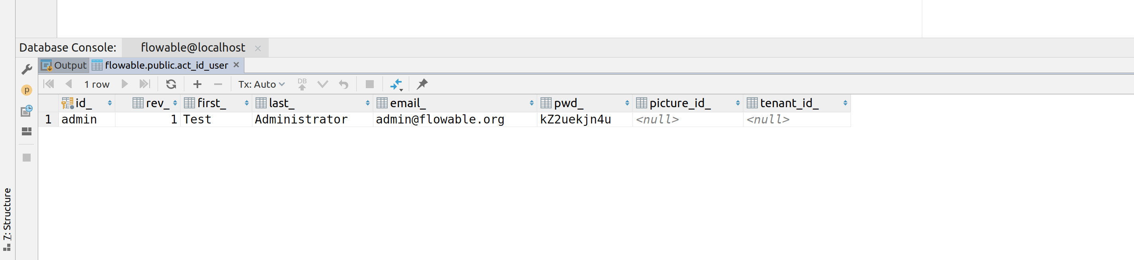Viewport: 1134px width, 260px height.
Task: Pin the result tab with pin icon
Action: point(422,84)
